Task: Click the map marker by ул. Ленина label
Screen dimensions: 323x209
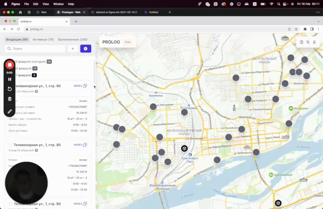Action: coord(229,137)
